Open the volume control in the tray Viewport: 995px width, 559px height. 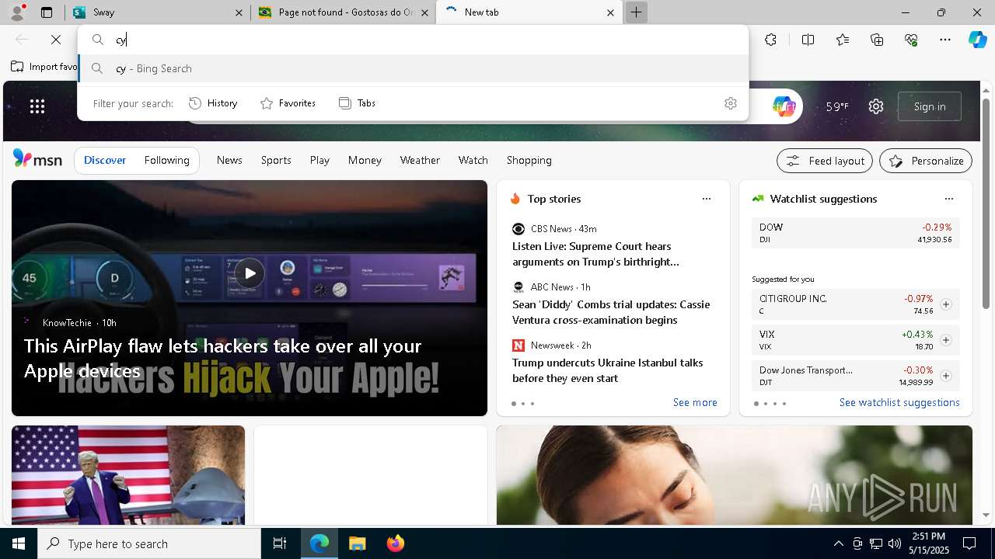(895, 543)
